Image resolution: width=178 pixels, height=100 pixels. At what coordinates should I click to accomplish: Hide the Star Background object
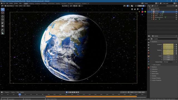176,17
